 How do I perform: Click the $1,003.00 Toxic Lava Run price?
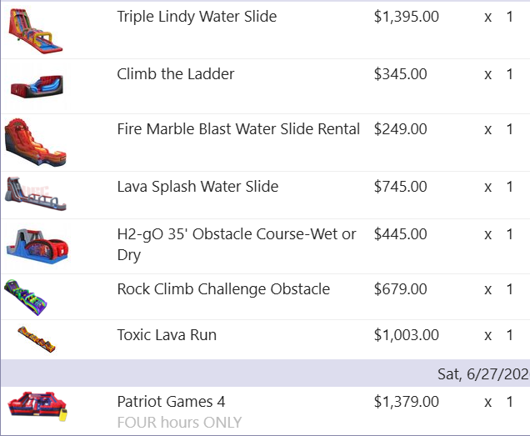tap(406, 335)
